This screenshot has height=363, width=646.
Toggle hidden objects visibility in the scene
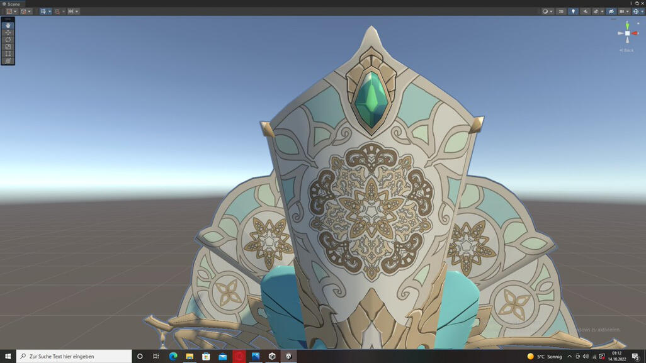[611, 11]
